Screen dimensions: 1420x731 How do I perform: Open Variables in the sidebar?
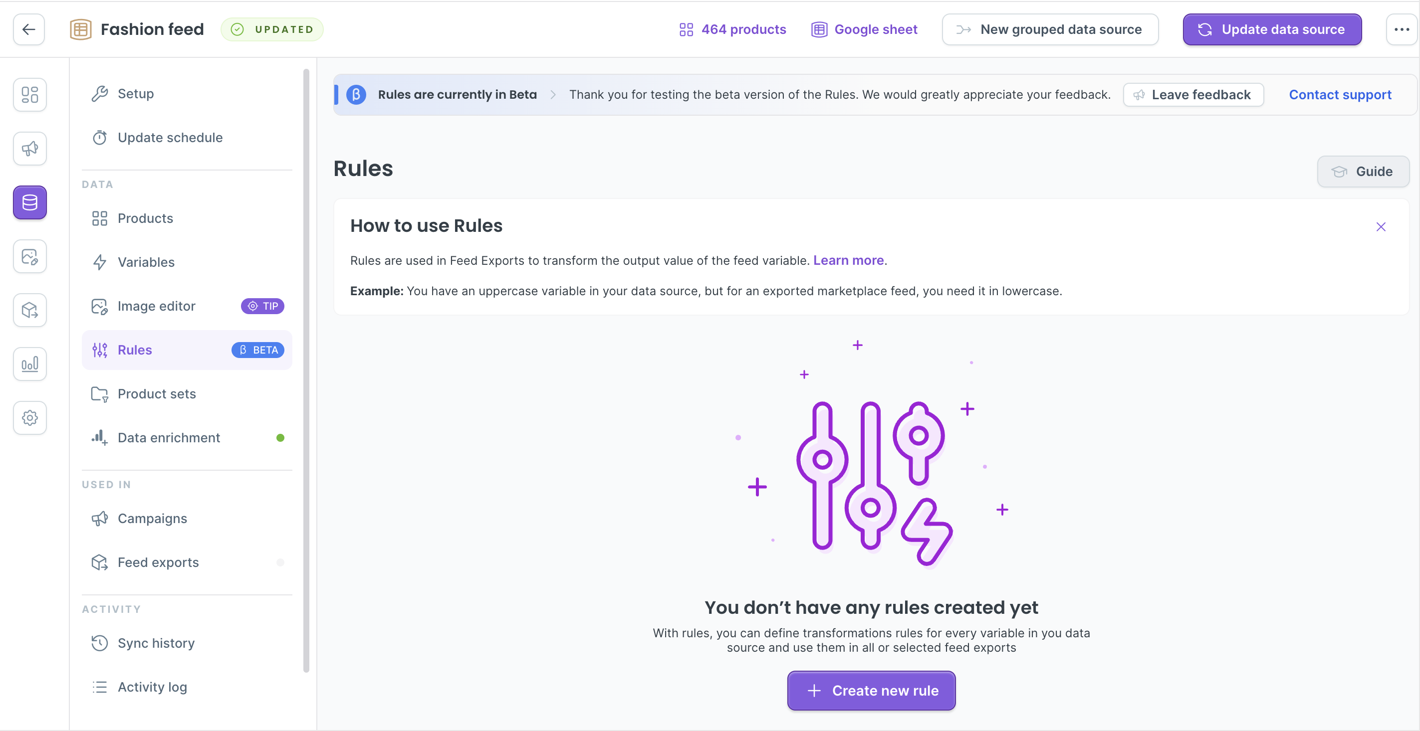(x=146, y=262)
